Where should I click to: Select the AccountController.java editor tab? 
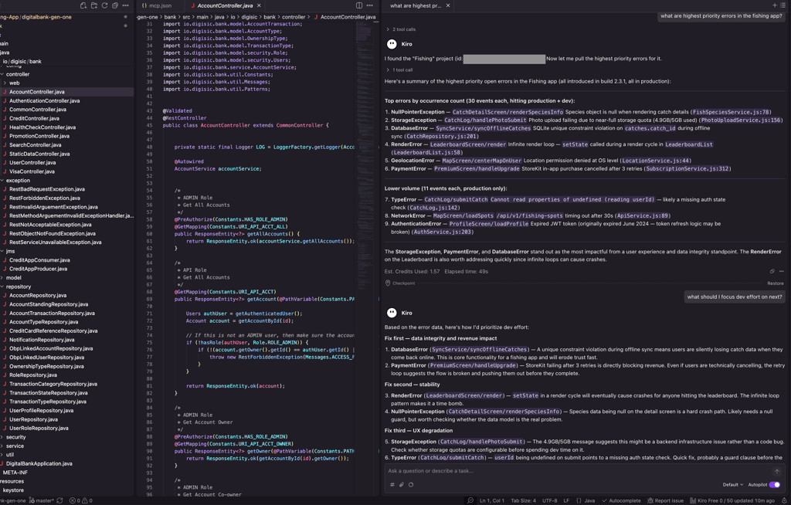click(225, 5)
